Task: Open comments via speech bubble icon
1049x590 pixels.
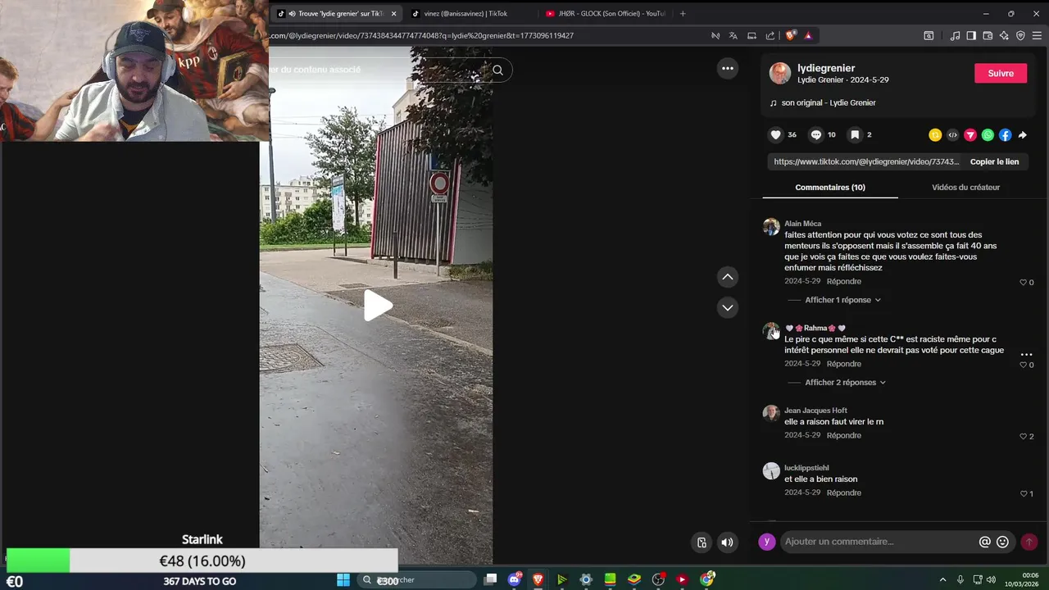Action: (x=815, y=135)
